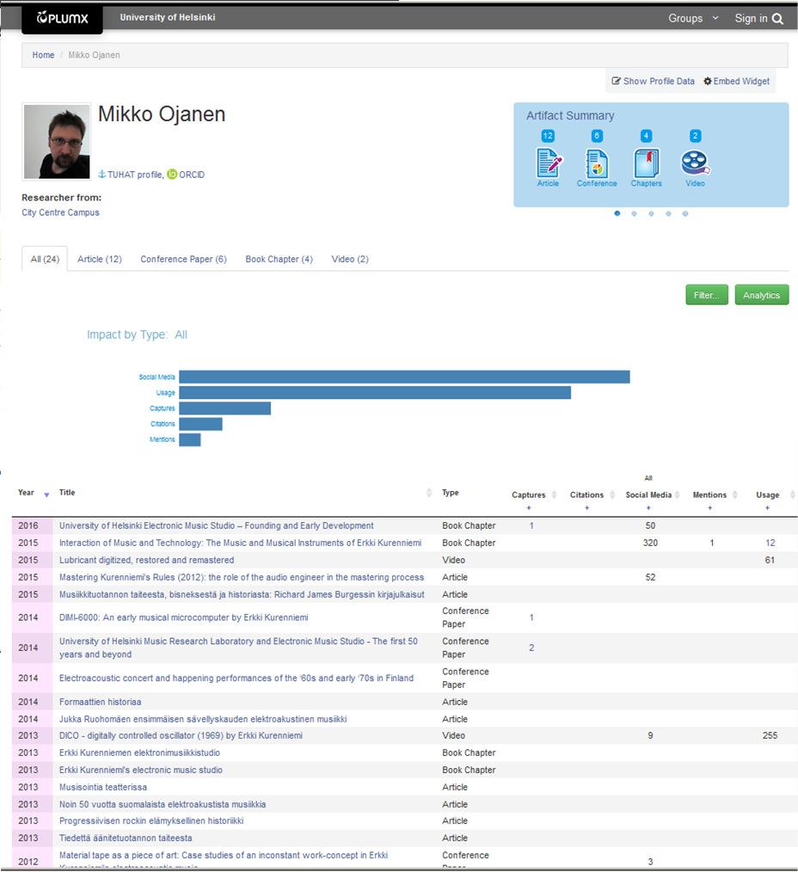Click the Usage chart bar
Viewport: 798px width, 872px height.
pos(375,393)
